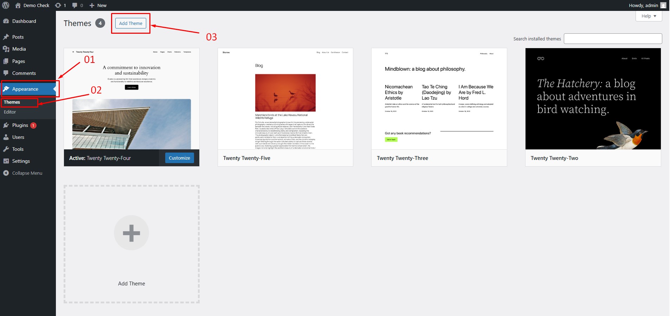
Task: Click the admin user avatar icon
Action: [663, 5]
